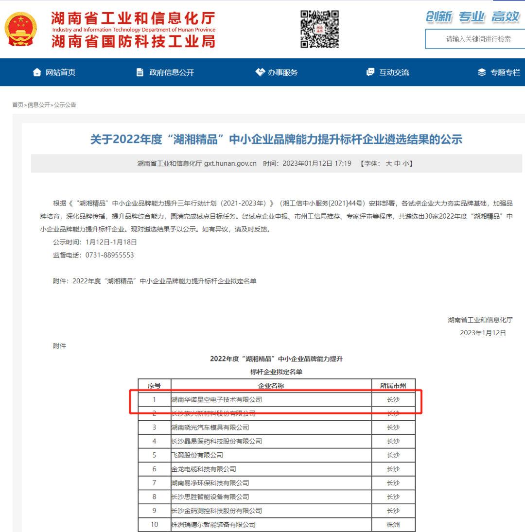Go to 首页 in the breadcrumb

pos(17,105)
